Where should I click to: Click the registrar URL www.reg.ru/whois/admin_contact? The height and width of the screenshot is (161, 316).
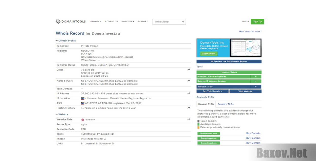tap(110, 57)
